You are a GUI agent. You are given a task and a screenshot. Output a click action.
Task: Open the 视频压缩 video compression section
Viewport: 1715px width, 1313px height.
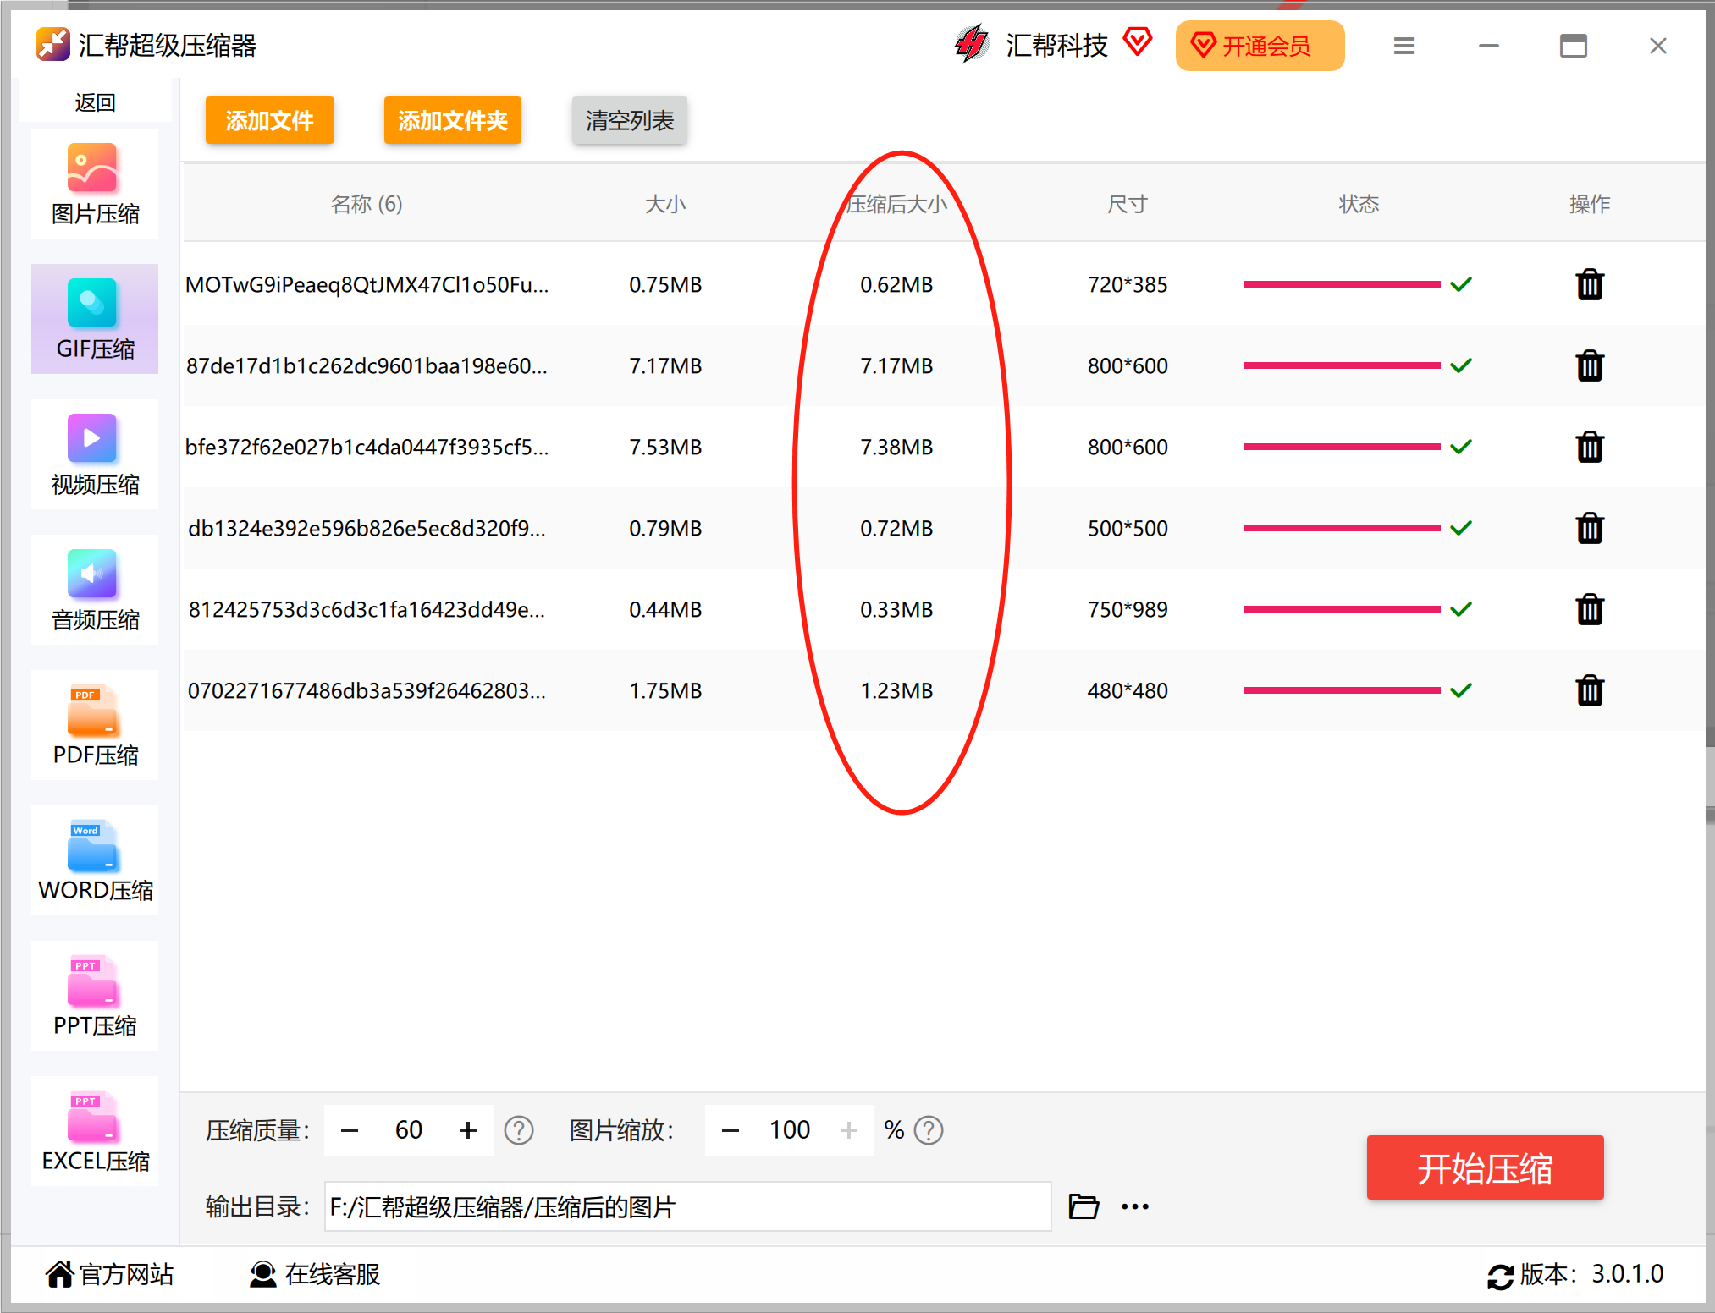click(x=95, y=454)
